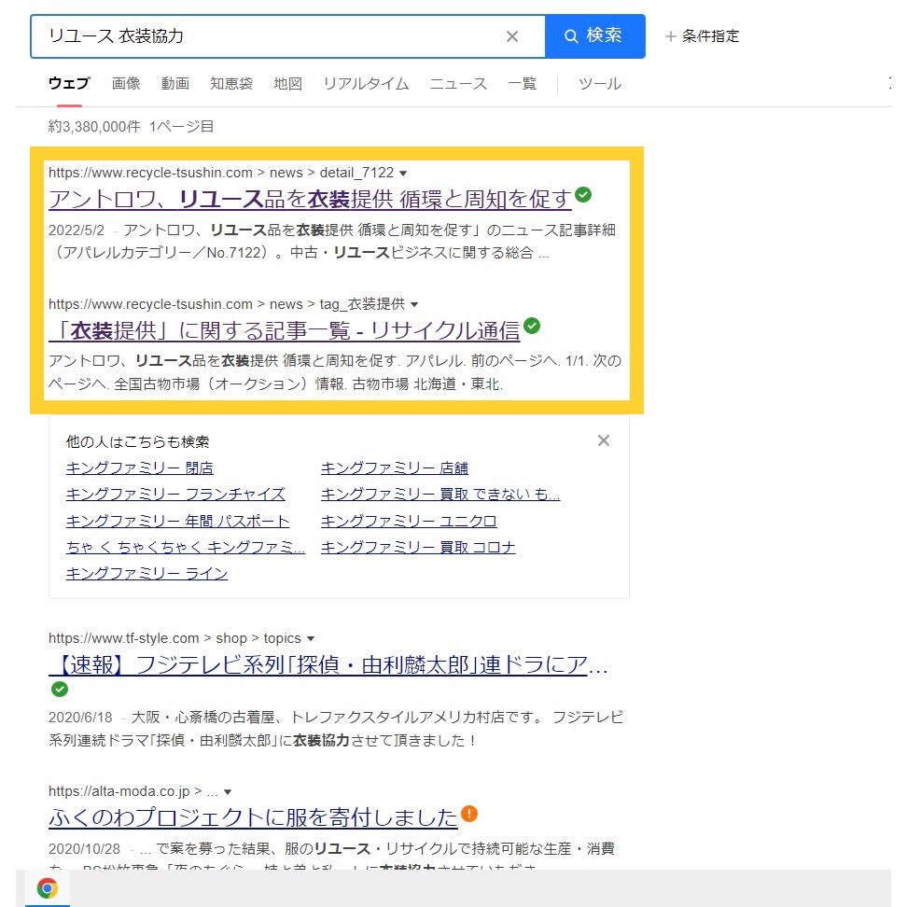Viewport: 907px width, 907px height.
Task: Open the 地図 tab
Action: [x=288, y=84]
